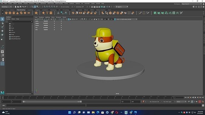
Task: Open the Modeling menu set dropdown
Action: 6,7
